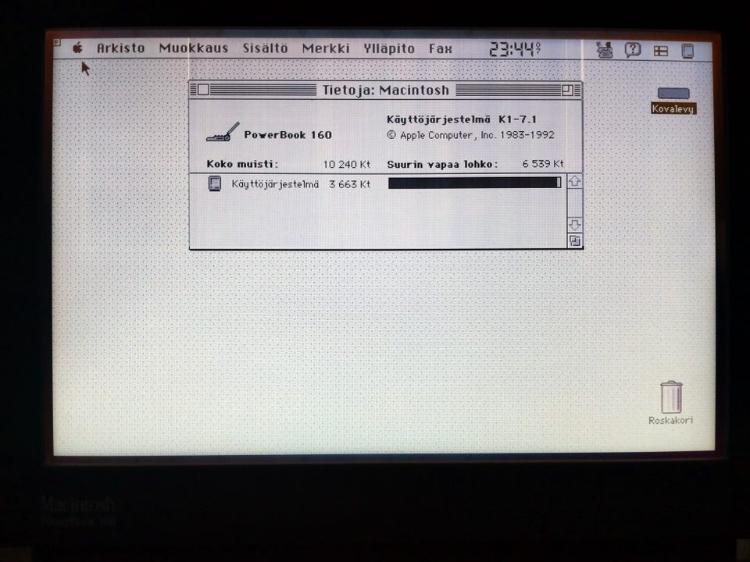Click the 23:44 menu bar clock
Screen dimensions: 750x562
(515, 49)
